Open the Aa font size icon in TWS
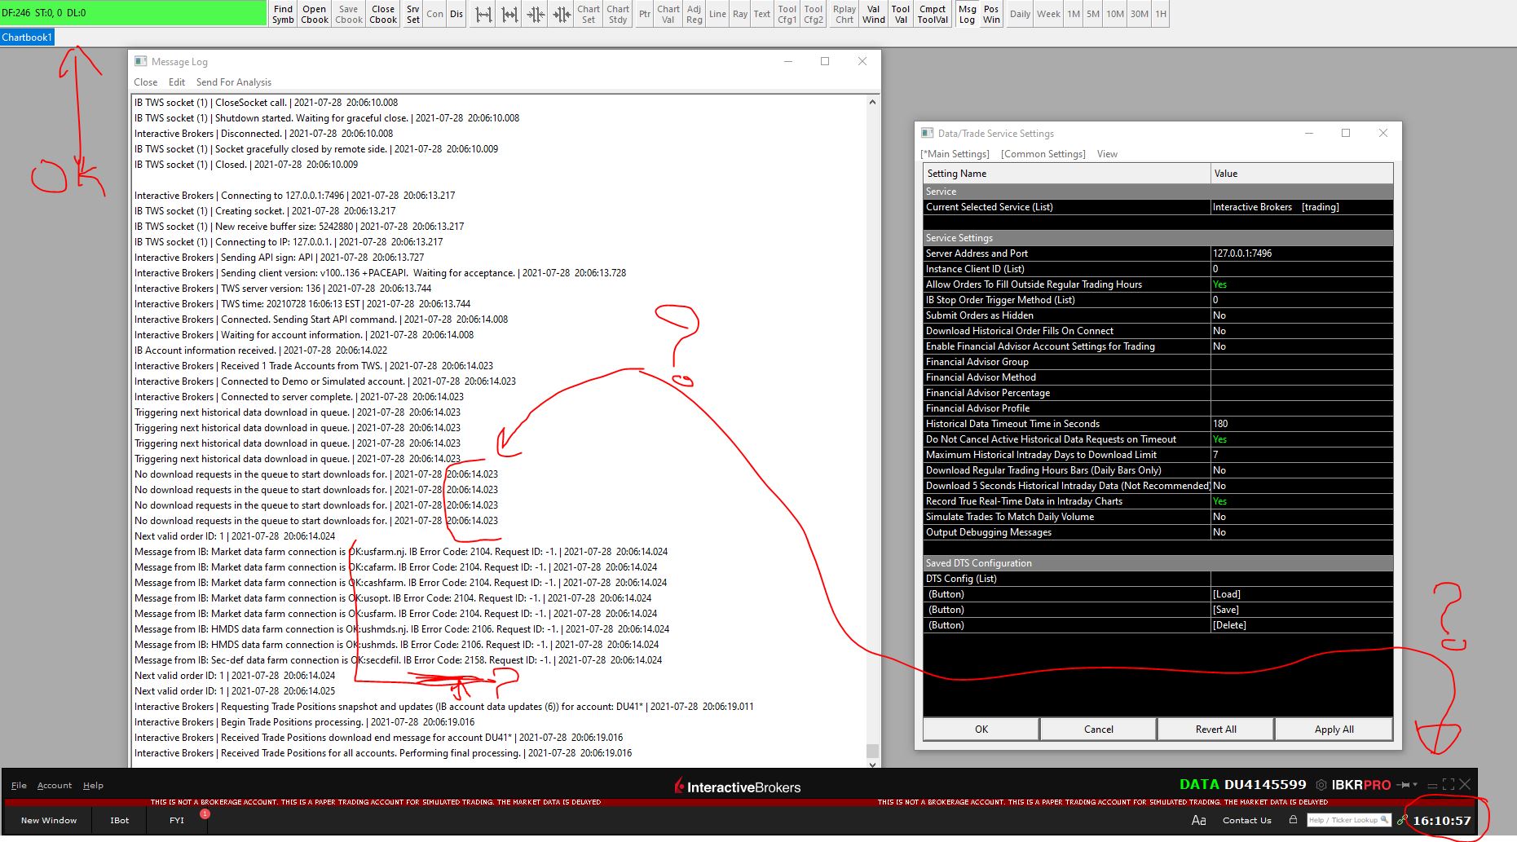This screenshot has height=842, width=1517. [x=1198, y=820]
